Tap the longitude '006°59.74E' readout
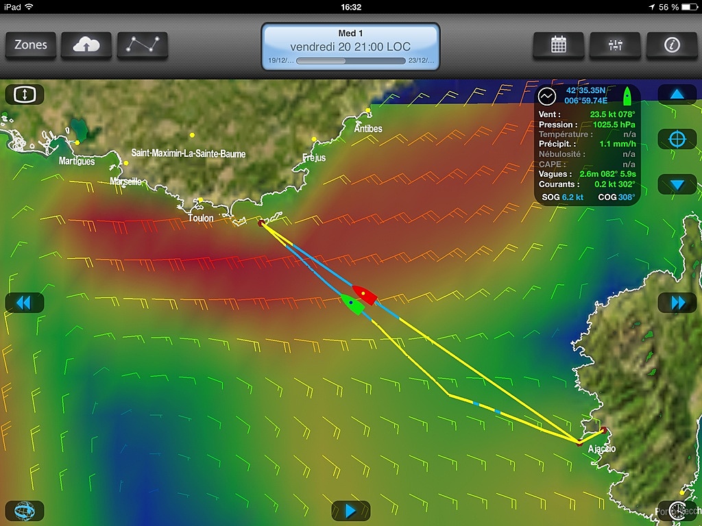Screen dimensions: 702x526 click(585, 101)
